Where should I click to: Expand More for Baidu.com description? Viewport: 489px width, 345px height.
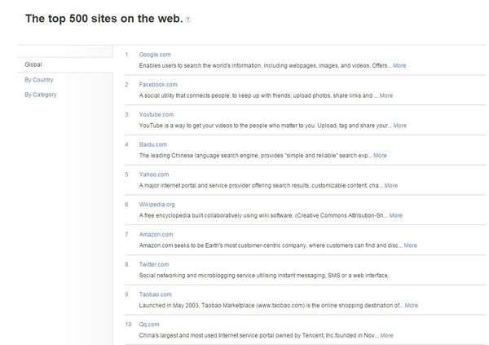pos(380,156)
